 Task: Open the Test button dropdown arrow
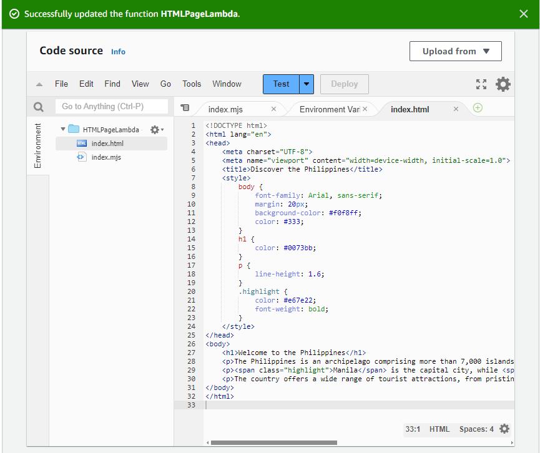click(x=307, y=84)
